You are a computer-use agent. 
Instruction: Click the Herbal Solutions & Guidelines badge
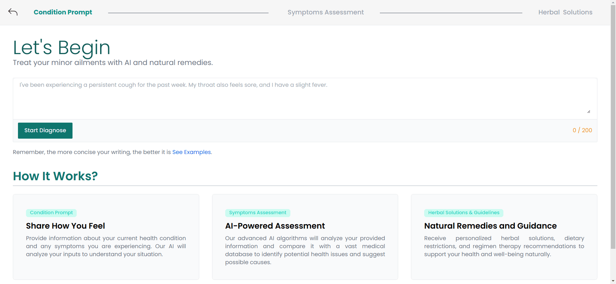pos(464,213)
